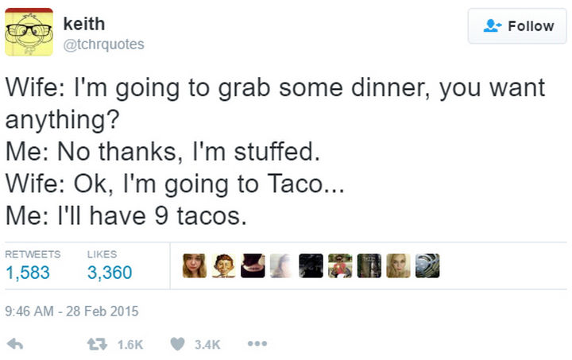Open the faded pale fourth liker avatar
The height and width of the screenshot is (360, 572).
pyautogui.click(x=282, y=266)
